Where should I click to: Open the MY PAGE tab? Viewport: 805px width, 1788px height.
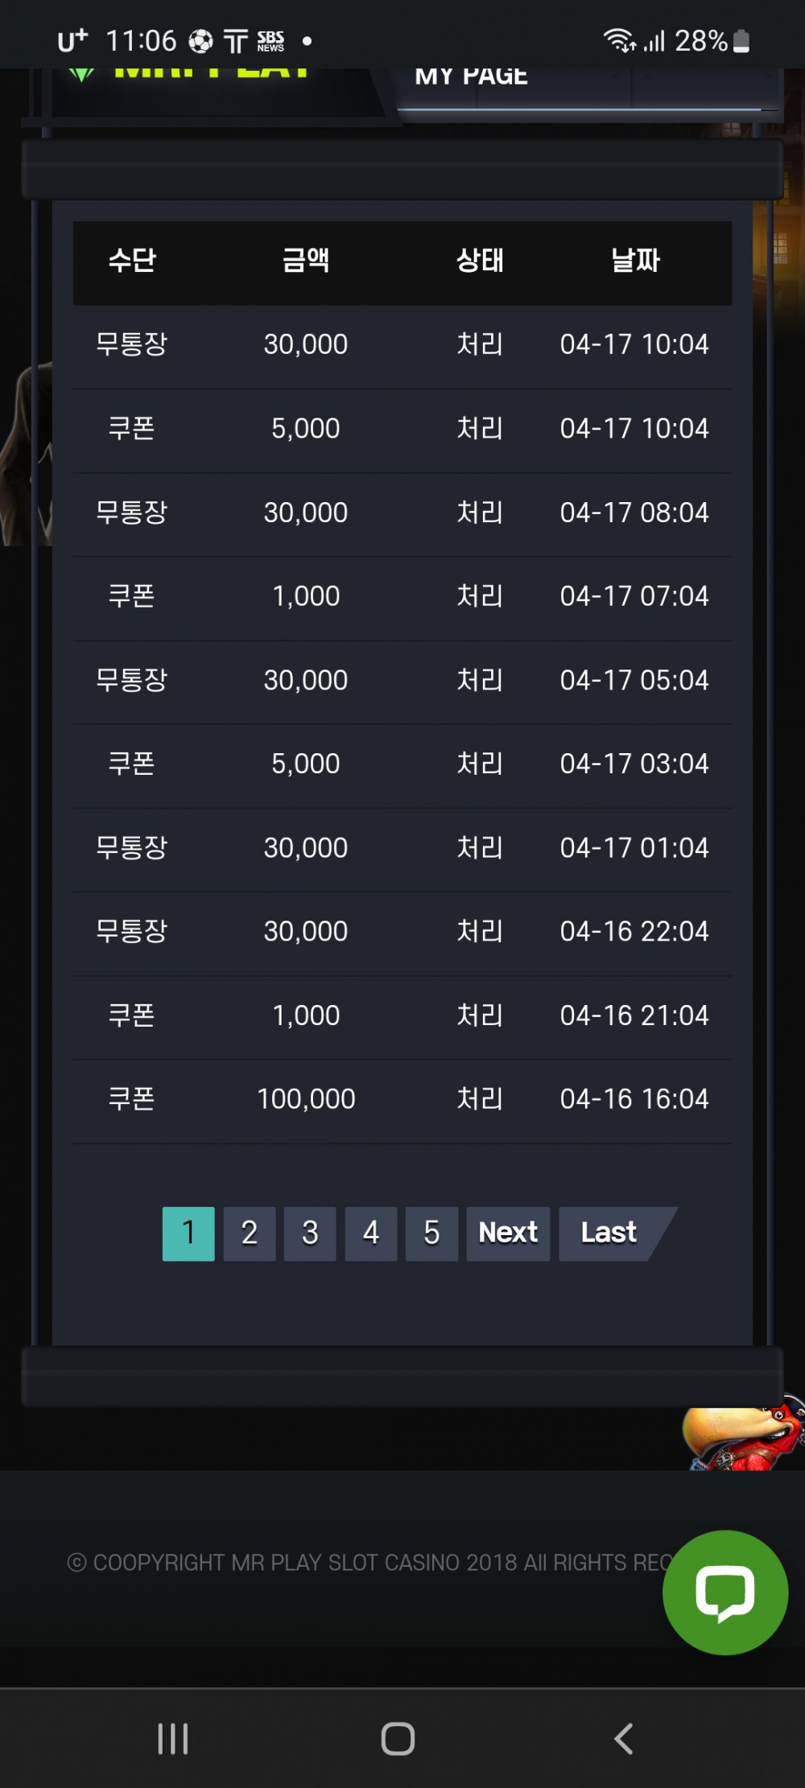[472, 77]
